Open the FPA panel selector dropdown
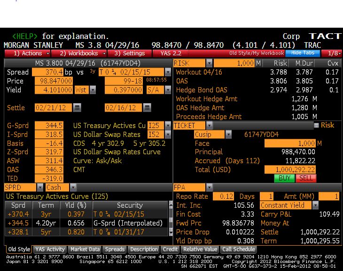Image resolution: width=343 pixels, height=271 pixels. click(209, 187)
